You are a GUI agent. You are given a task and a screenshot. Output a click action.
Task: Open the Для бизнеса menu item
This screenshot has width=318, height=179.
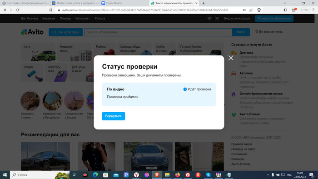click(29, 19)
